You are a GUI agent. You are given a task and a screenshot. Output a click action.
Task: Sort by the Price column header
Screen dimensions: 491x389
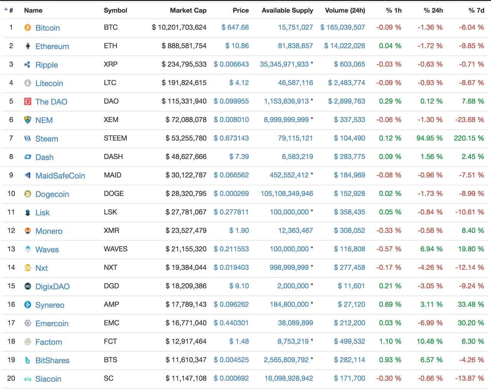[x=241, y=10]
